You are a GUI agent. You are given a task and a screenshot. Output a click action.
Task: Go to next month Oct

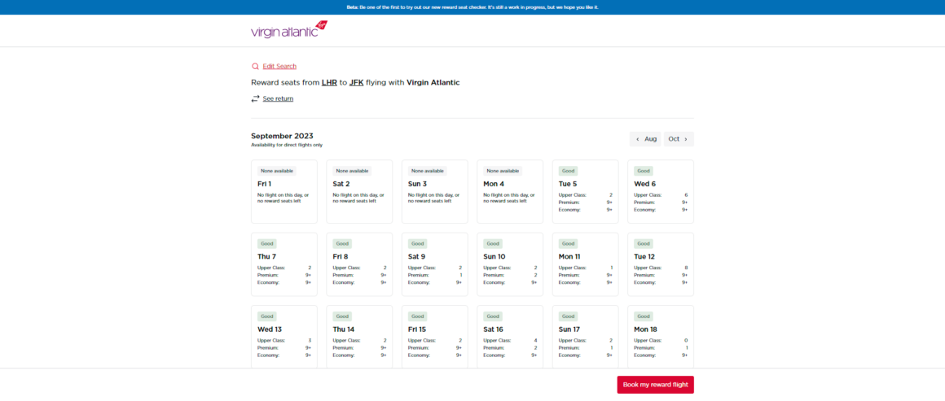tap(679, 139)
